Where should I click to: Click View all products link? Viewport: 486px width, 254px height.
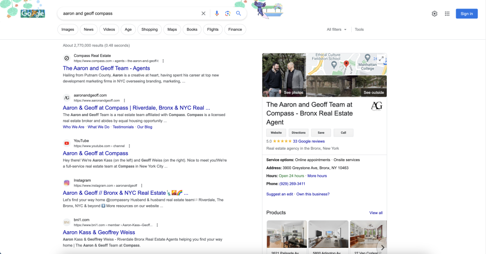tap(376, 213)
